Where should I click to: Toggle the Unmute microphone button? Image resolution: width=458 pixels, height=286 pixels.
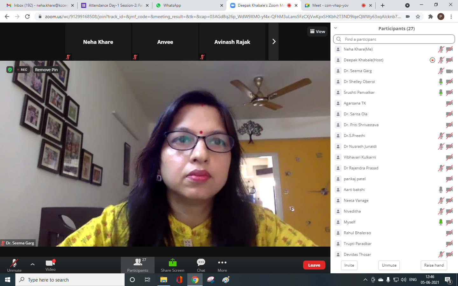[x=14, y=263]
